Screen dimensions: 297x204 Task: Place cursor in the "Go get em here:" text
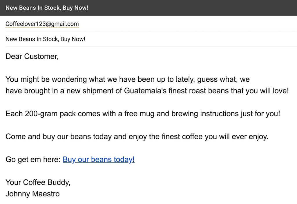coord(33,160)
